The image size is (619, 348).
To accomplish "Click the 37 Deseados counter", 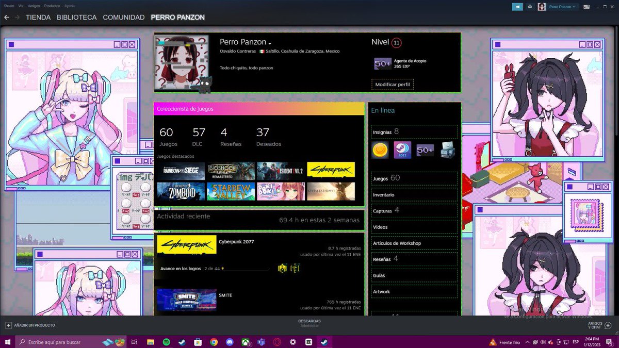I will tap(269, 137).
